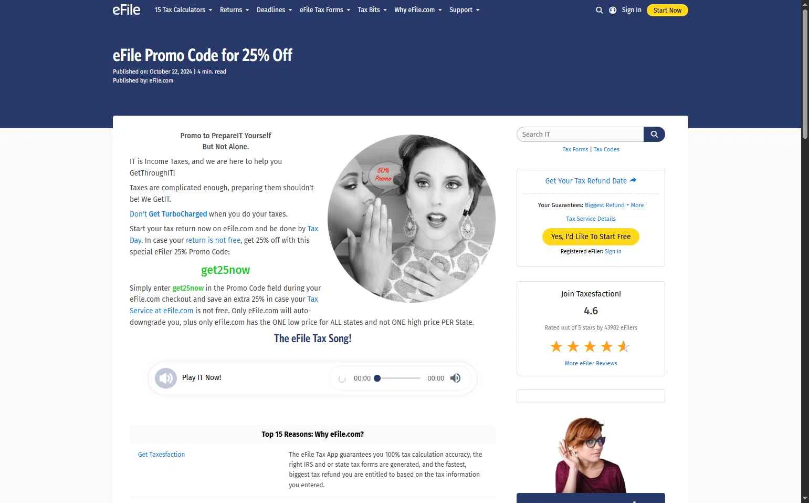Click into the Search IT input field
Image resolution: width=809 pixels, height=503 pixels.
[580, 135]
